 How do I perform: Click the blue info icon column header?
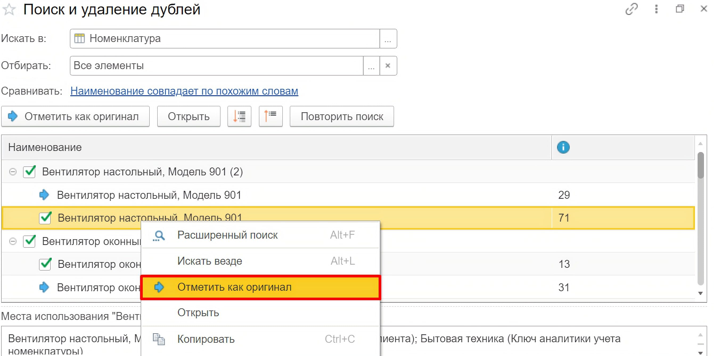(563, 147)
